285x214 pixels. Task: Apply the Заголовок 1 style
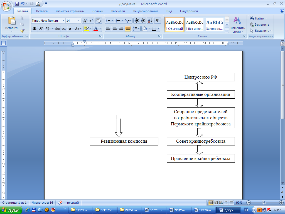pyautogui.click(x=215, y=25)
